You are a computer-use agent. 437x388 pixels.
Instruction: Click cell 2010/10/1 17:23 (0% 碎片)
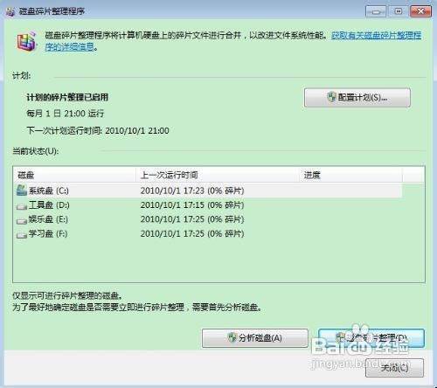click(192, 191)
